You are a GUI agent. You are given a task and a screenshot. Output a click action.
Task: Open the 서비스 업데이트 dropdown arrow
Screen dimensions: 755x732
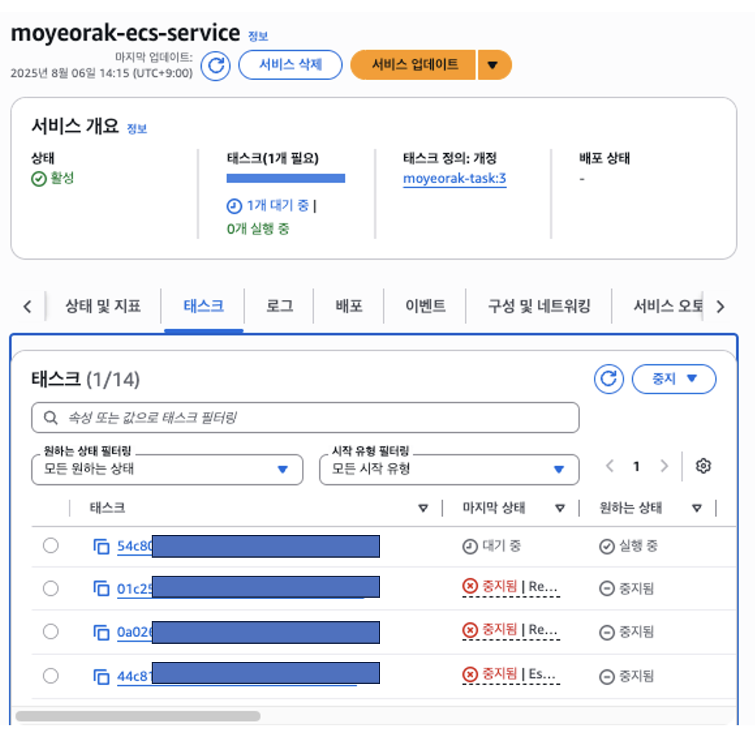pyautogui.click(x=494, y=65)
